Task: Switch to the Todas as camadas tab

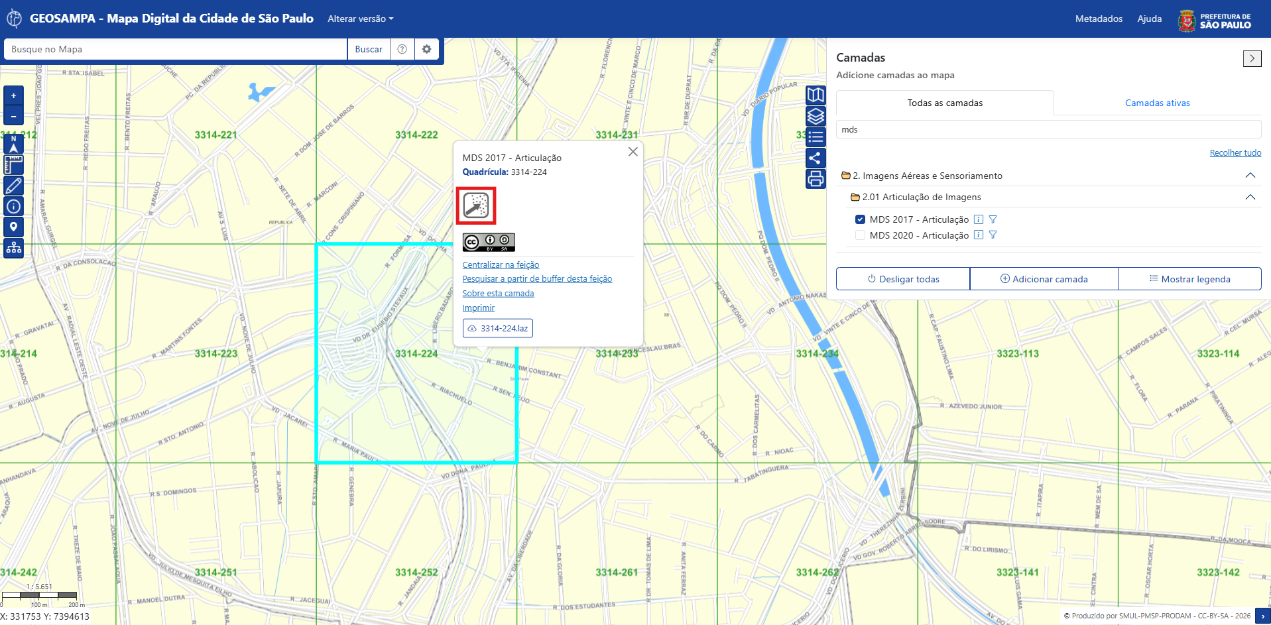Action: coord(945,103)
